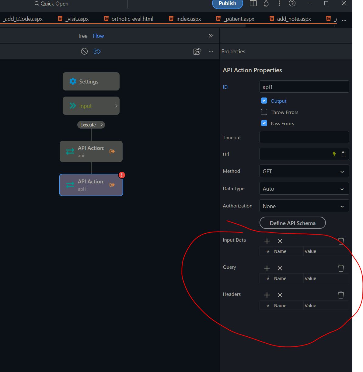This screenshot has width=363, height=372.
Task: Add a new Headers row
Action: 267,295
